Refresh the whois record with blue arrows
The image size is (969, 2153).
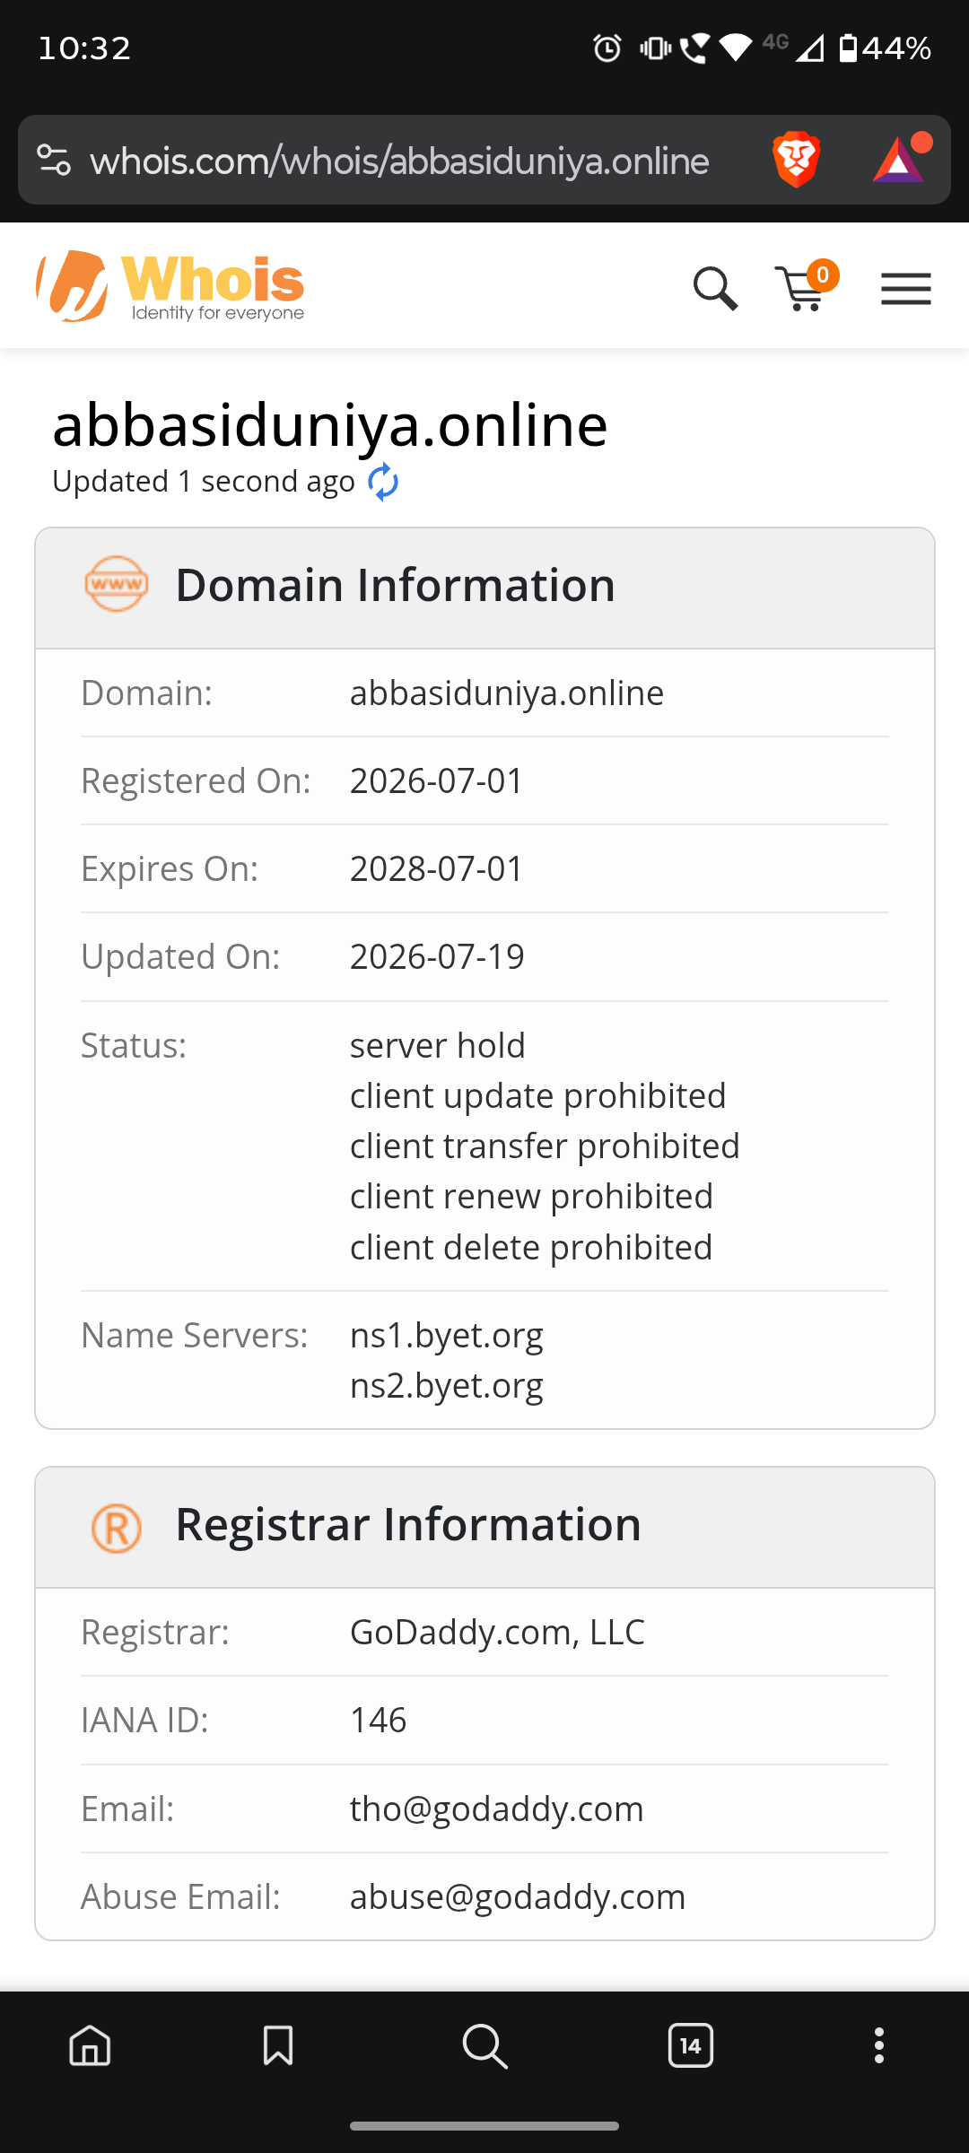pos(383,482)
